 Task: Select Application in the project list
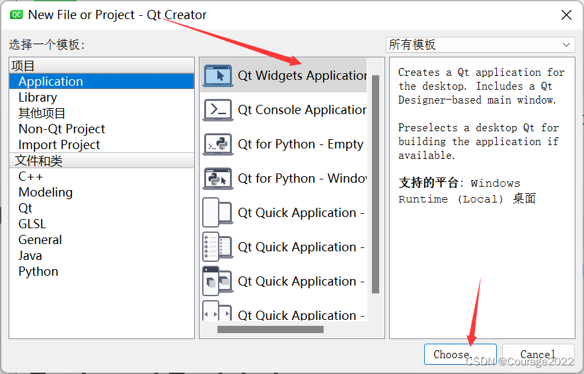coord(102,81)
